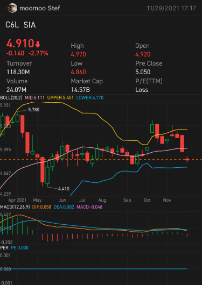Select the Nov date axis label
The image size is (202, 285).
[167, 200]
